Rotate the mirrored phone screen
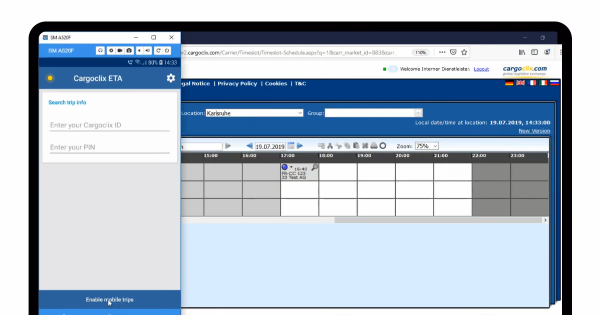Screen dimensions: 601x315 [158, 50]
